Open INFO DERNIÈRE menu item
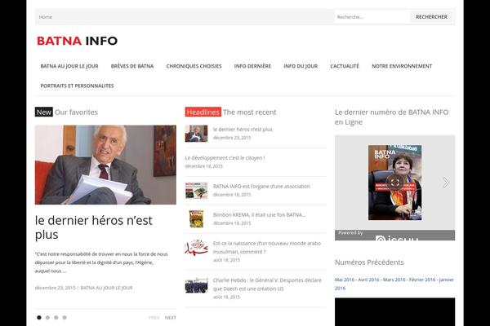This screenshot has width=490, height=326. [x=252, y=66]
